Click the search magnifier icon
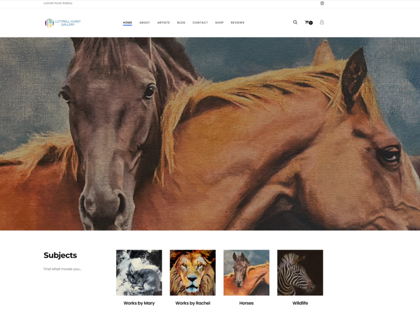420x315 pixels. pyautogui.click(x=295, y=23)
